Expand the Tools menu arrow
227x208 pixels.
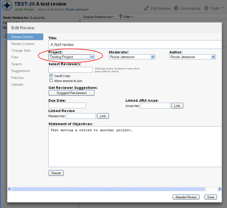click(222, 8)
